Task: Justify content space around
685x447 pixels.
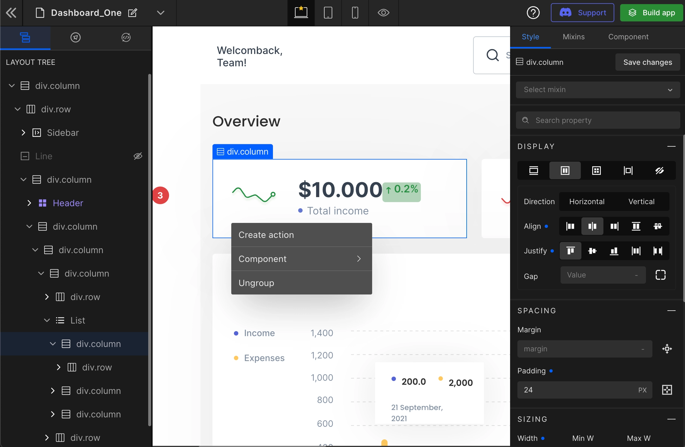Action: tap(636, 251)
